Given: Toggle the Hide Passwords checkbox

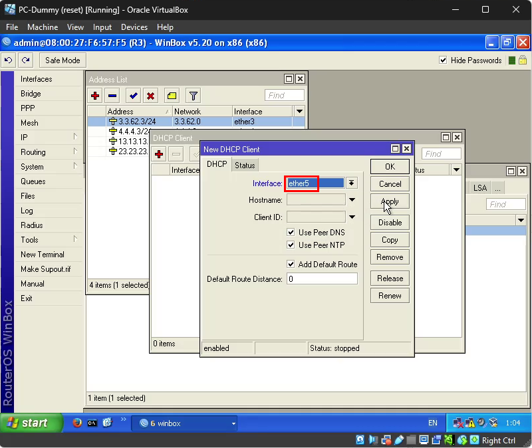Looking at the screenshot, I should point(443,60).
